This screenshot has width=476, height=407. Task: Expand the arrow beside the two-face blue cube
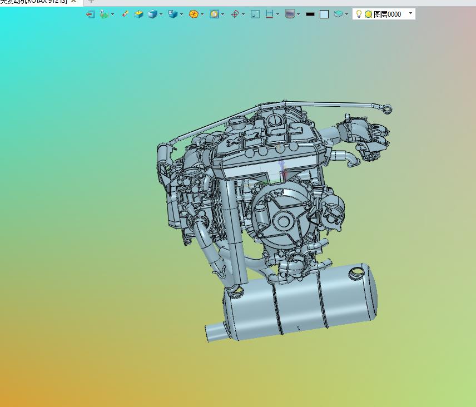pyautogui.click(x=181, y=14)
